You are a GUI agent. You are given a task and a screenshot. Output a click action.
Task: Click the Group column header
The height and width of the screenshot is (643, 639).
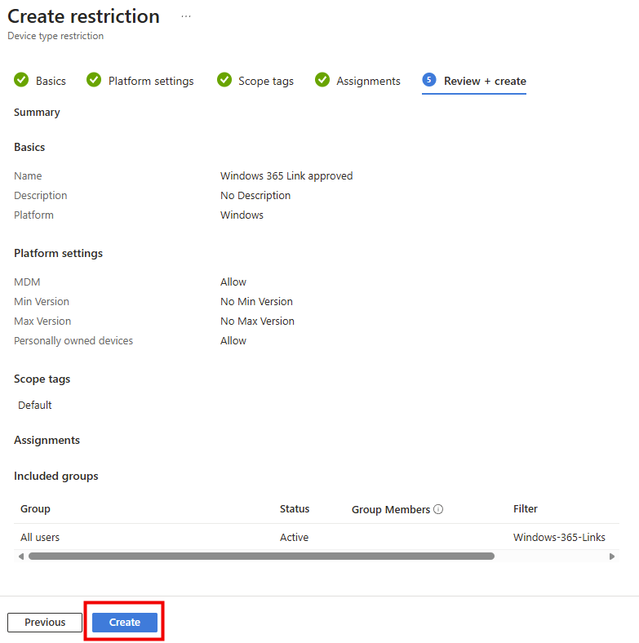(x=35, y=509)
